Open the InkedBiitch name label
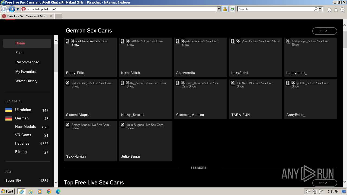This screenshot has height=195, width=347. click(x=130, y=73)
